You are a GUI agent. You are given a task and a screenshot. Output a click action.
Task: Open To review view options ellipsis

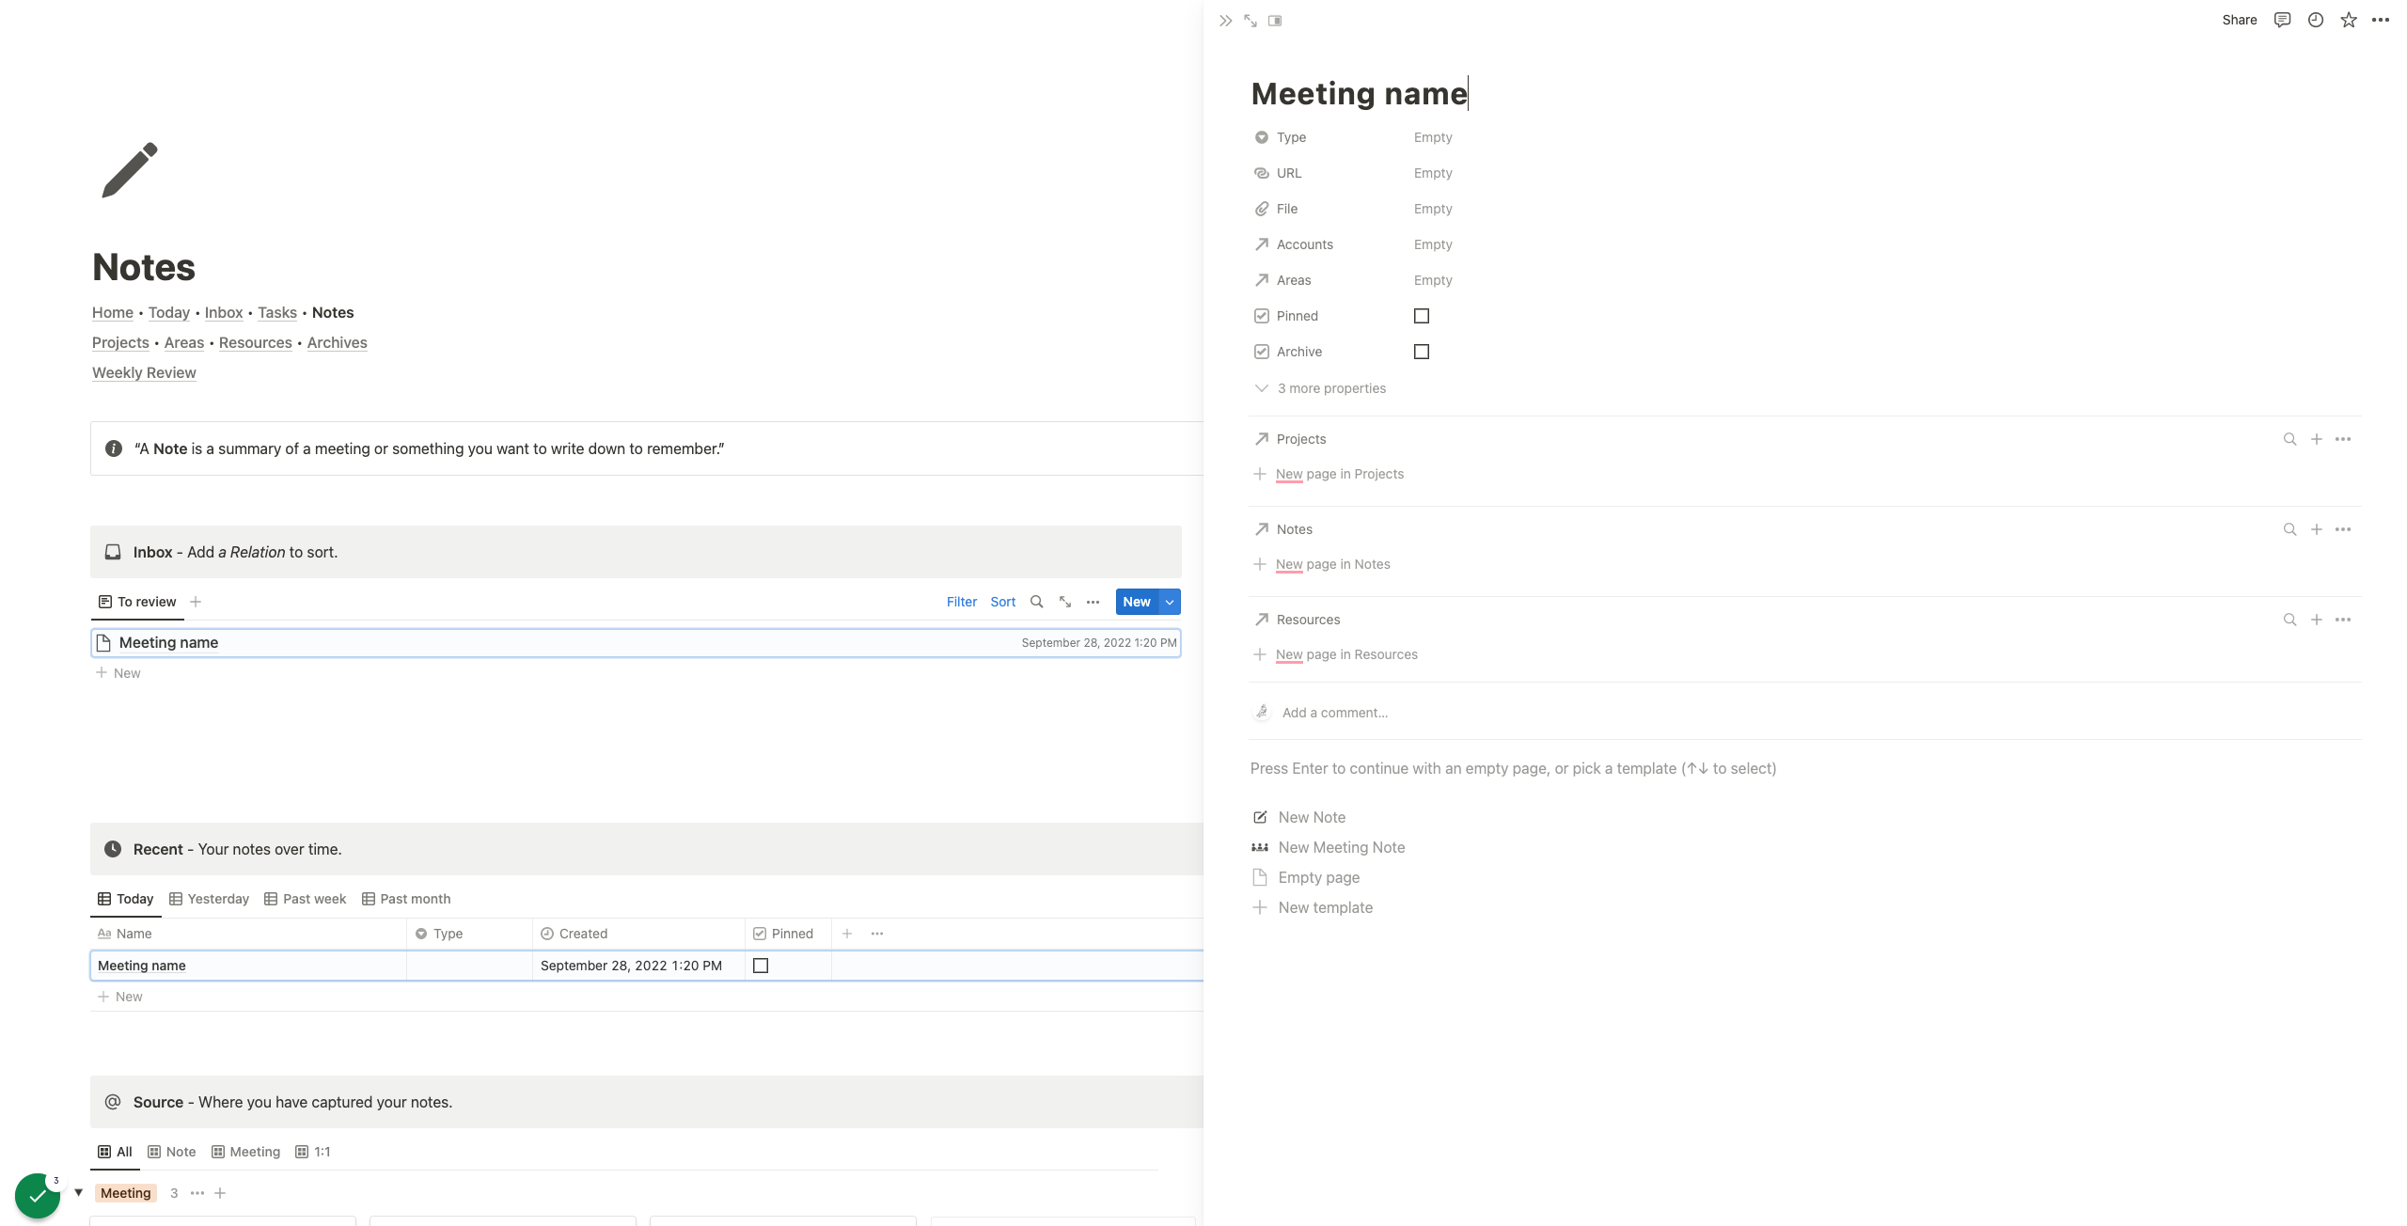(x=1093, y=602)
